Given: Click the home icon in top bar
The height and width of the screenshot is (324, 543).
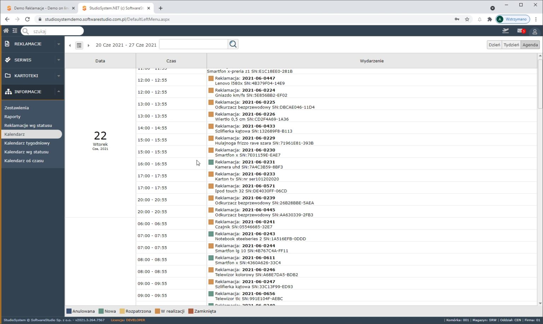Looking at the screenshot, I should [6, 31].
